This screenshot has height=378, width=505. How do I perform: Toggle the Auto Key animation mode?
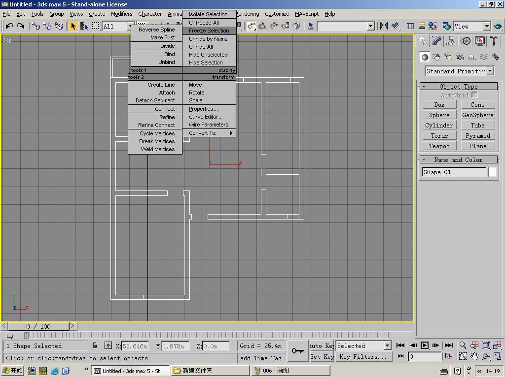(322, 346)
